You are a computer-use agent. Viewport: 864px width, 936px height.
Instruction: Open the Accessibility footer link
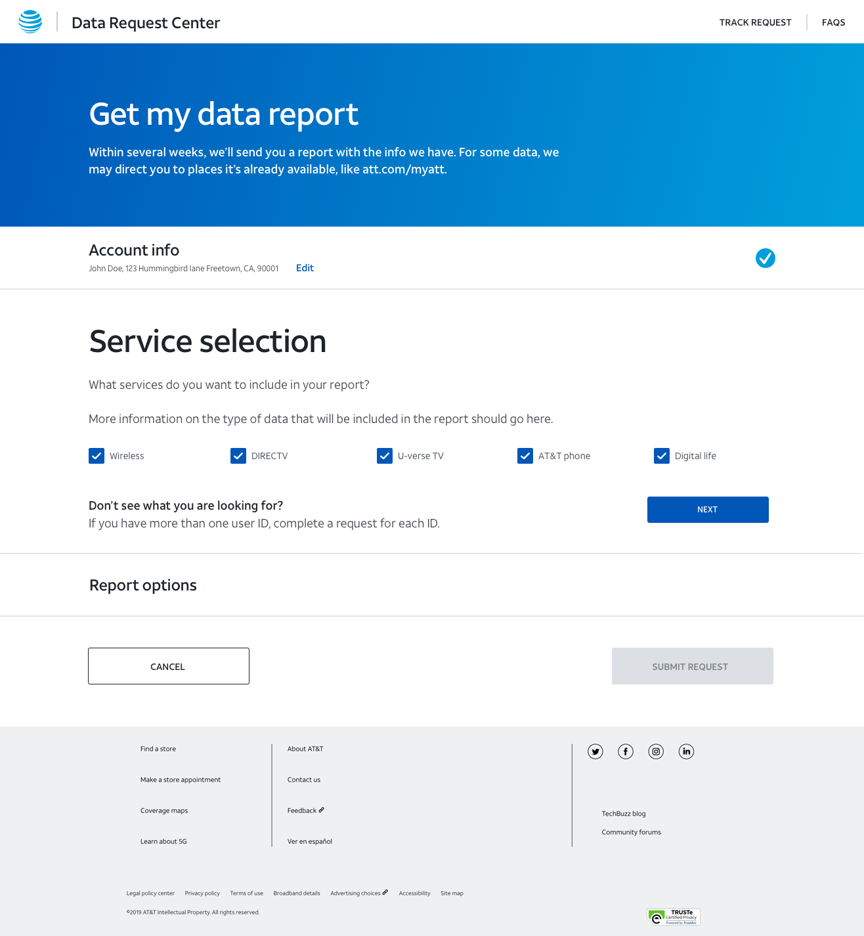coord(414,893)
